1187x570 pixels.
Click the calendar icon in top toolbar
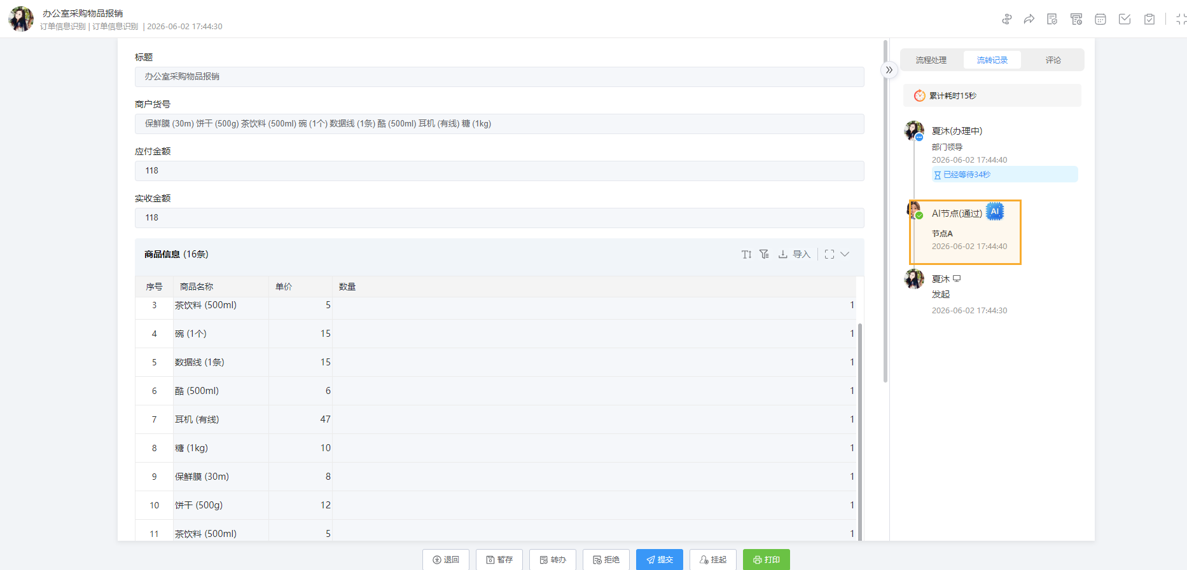tap(1100, 19)
